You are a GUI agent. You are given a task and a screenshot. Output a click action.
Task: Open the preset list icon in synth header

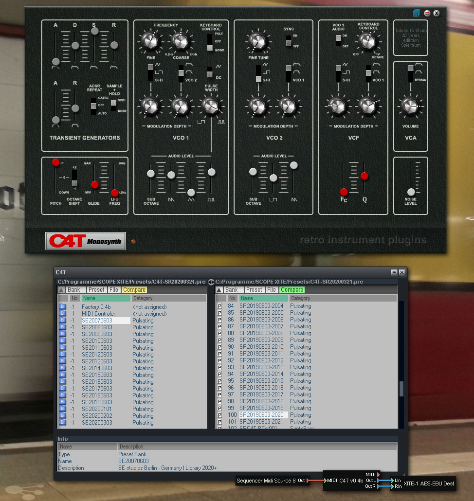(417, 13)
